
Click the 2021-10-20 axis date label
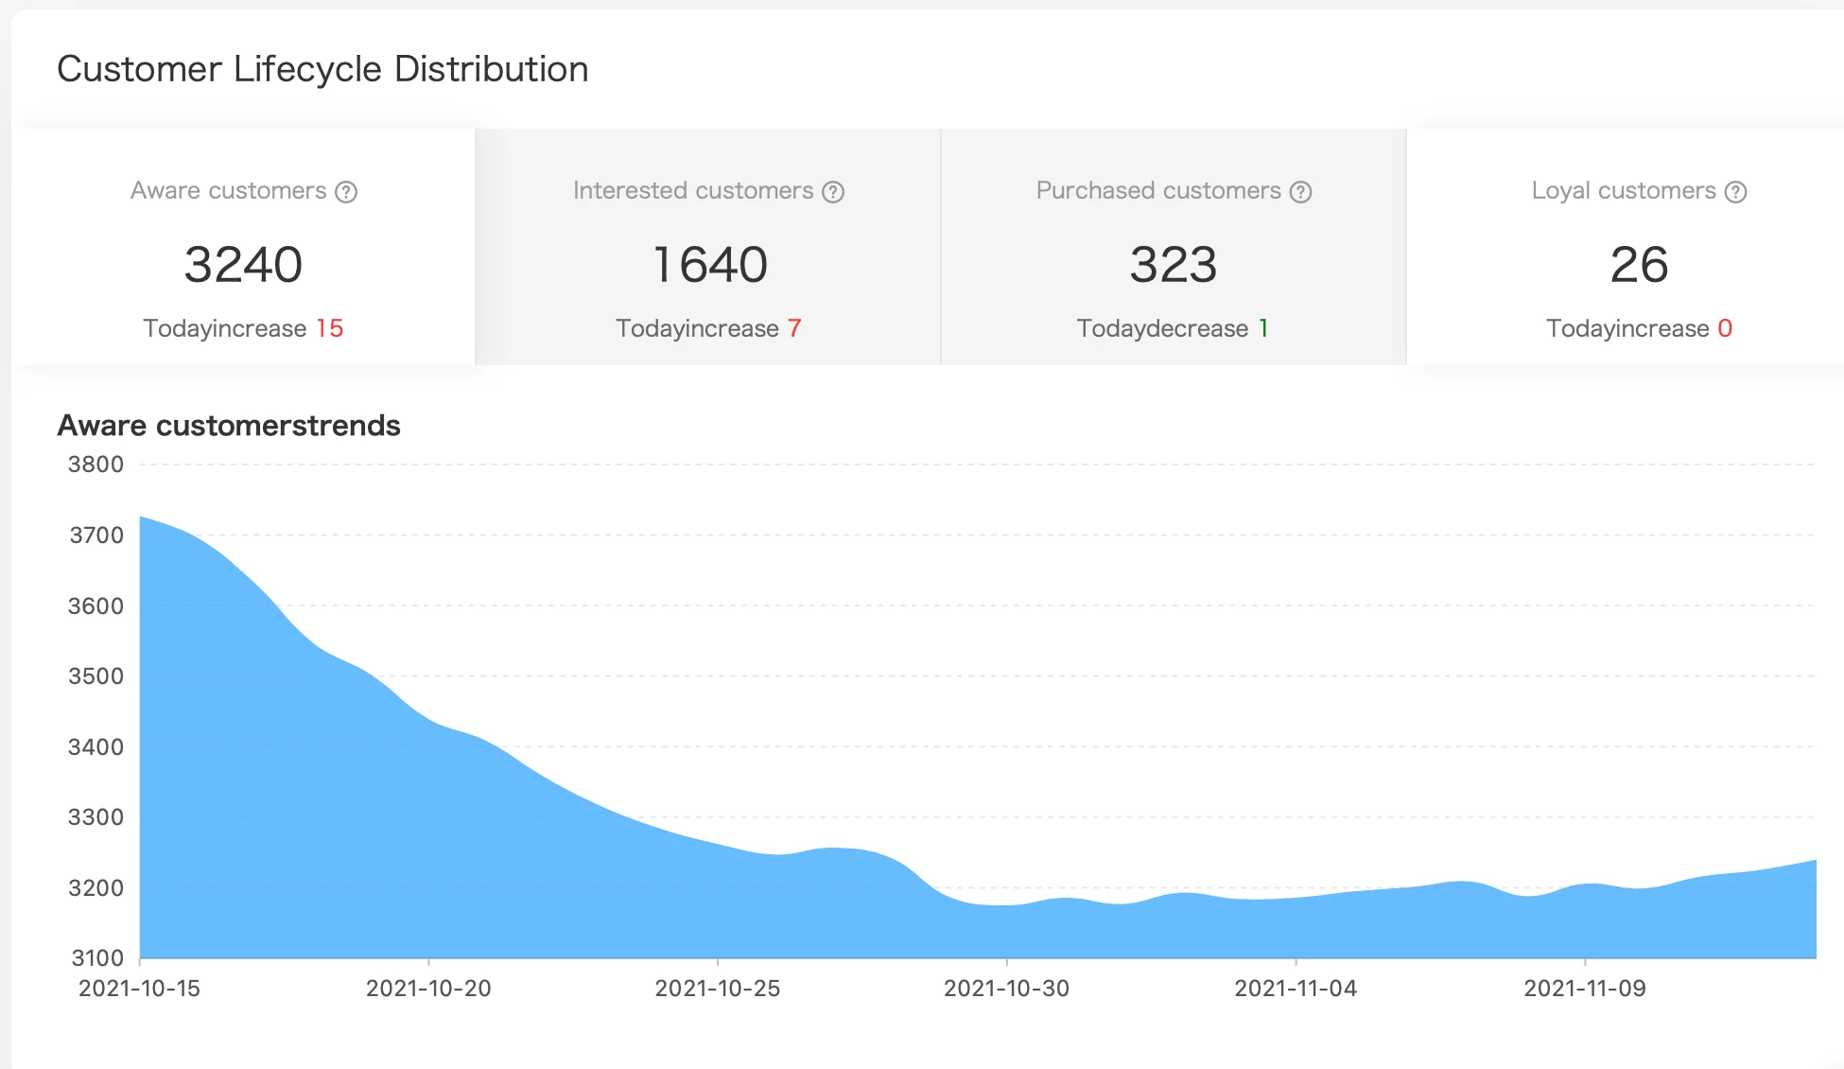pos(428,989)
